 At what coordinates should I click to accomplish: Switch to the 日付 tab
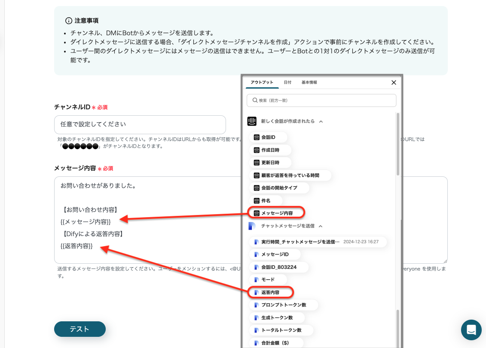click(x=287, y=83)
